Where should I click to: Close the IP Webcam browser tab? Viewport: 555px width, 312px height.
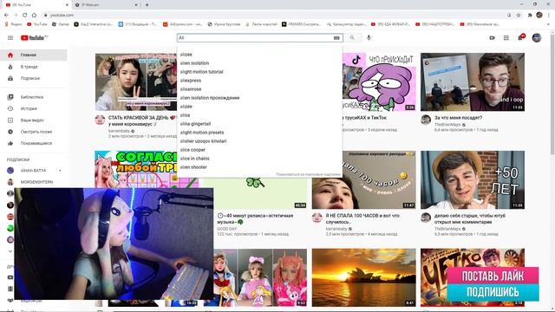click(136, 5)
